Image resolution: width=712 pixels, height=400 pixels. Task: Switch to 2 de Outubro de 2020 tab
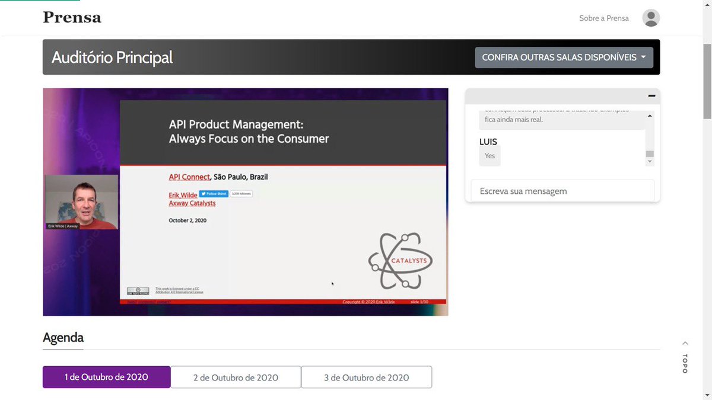pos(236,377)
